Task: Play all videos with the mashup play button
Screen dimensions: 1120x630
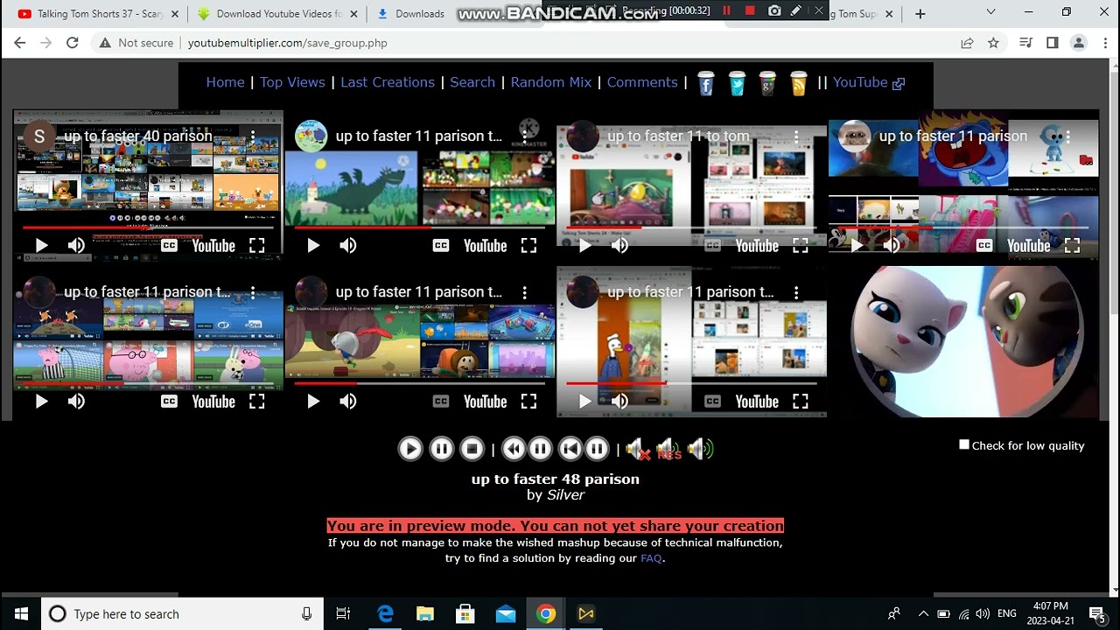Action: (409, 449)
